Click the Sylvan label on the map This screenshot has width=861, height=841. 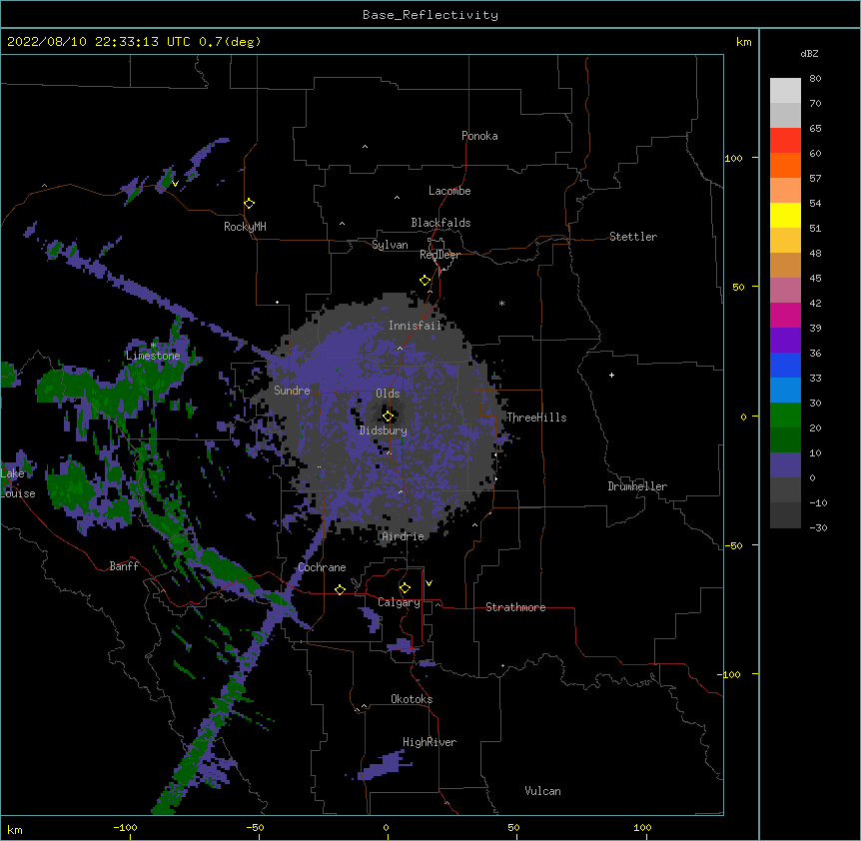(390, 245)
